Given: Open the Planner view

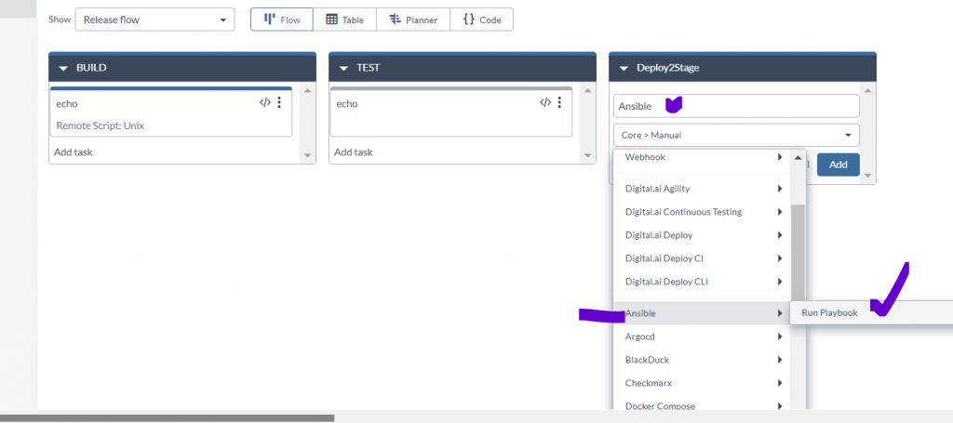Looking at the screenshot, I should tap(412, 20).
